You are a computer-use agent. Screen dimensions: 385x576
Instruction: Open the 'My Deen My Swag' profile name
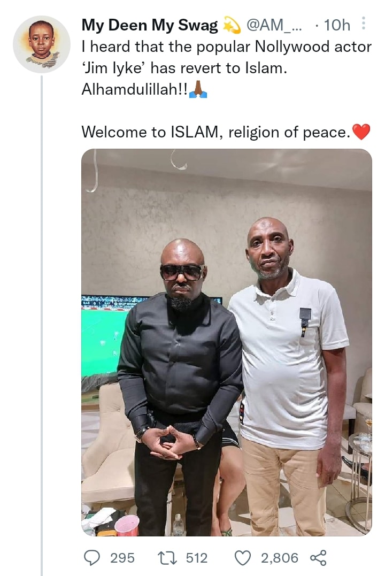[150, 25]
